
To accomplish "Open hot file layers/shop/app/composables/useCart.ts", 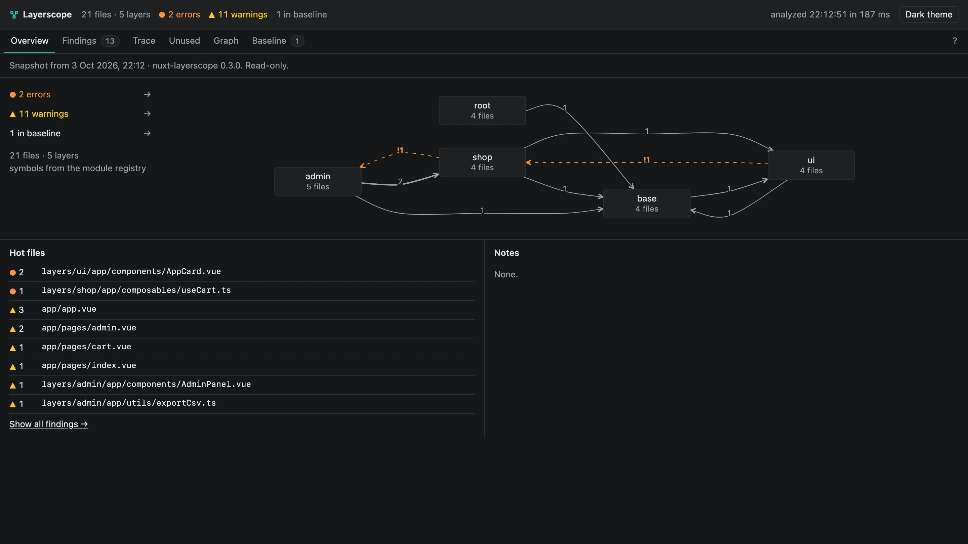I will [x=242, y=291].
